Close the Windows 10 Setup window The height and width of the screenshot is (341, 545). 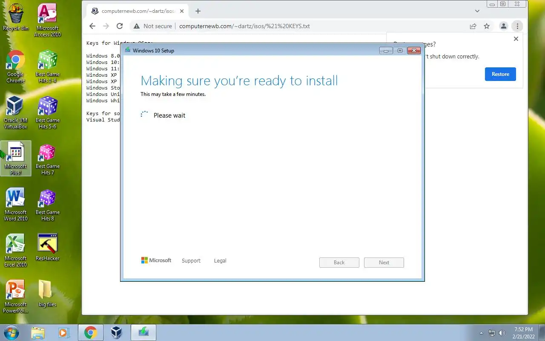(414, 51)
